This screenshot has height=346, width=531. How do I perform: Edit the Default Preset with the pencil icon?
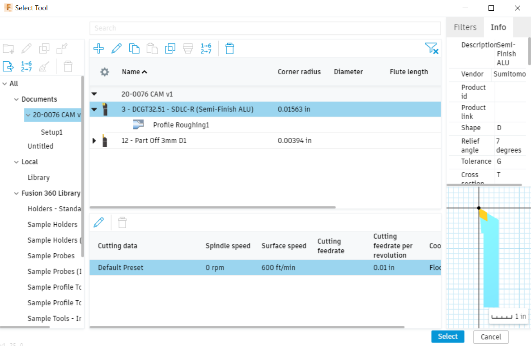click(x=99, y=222)
